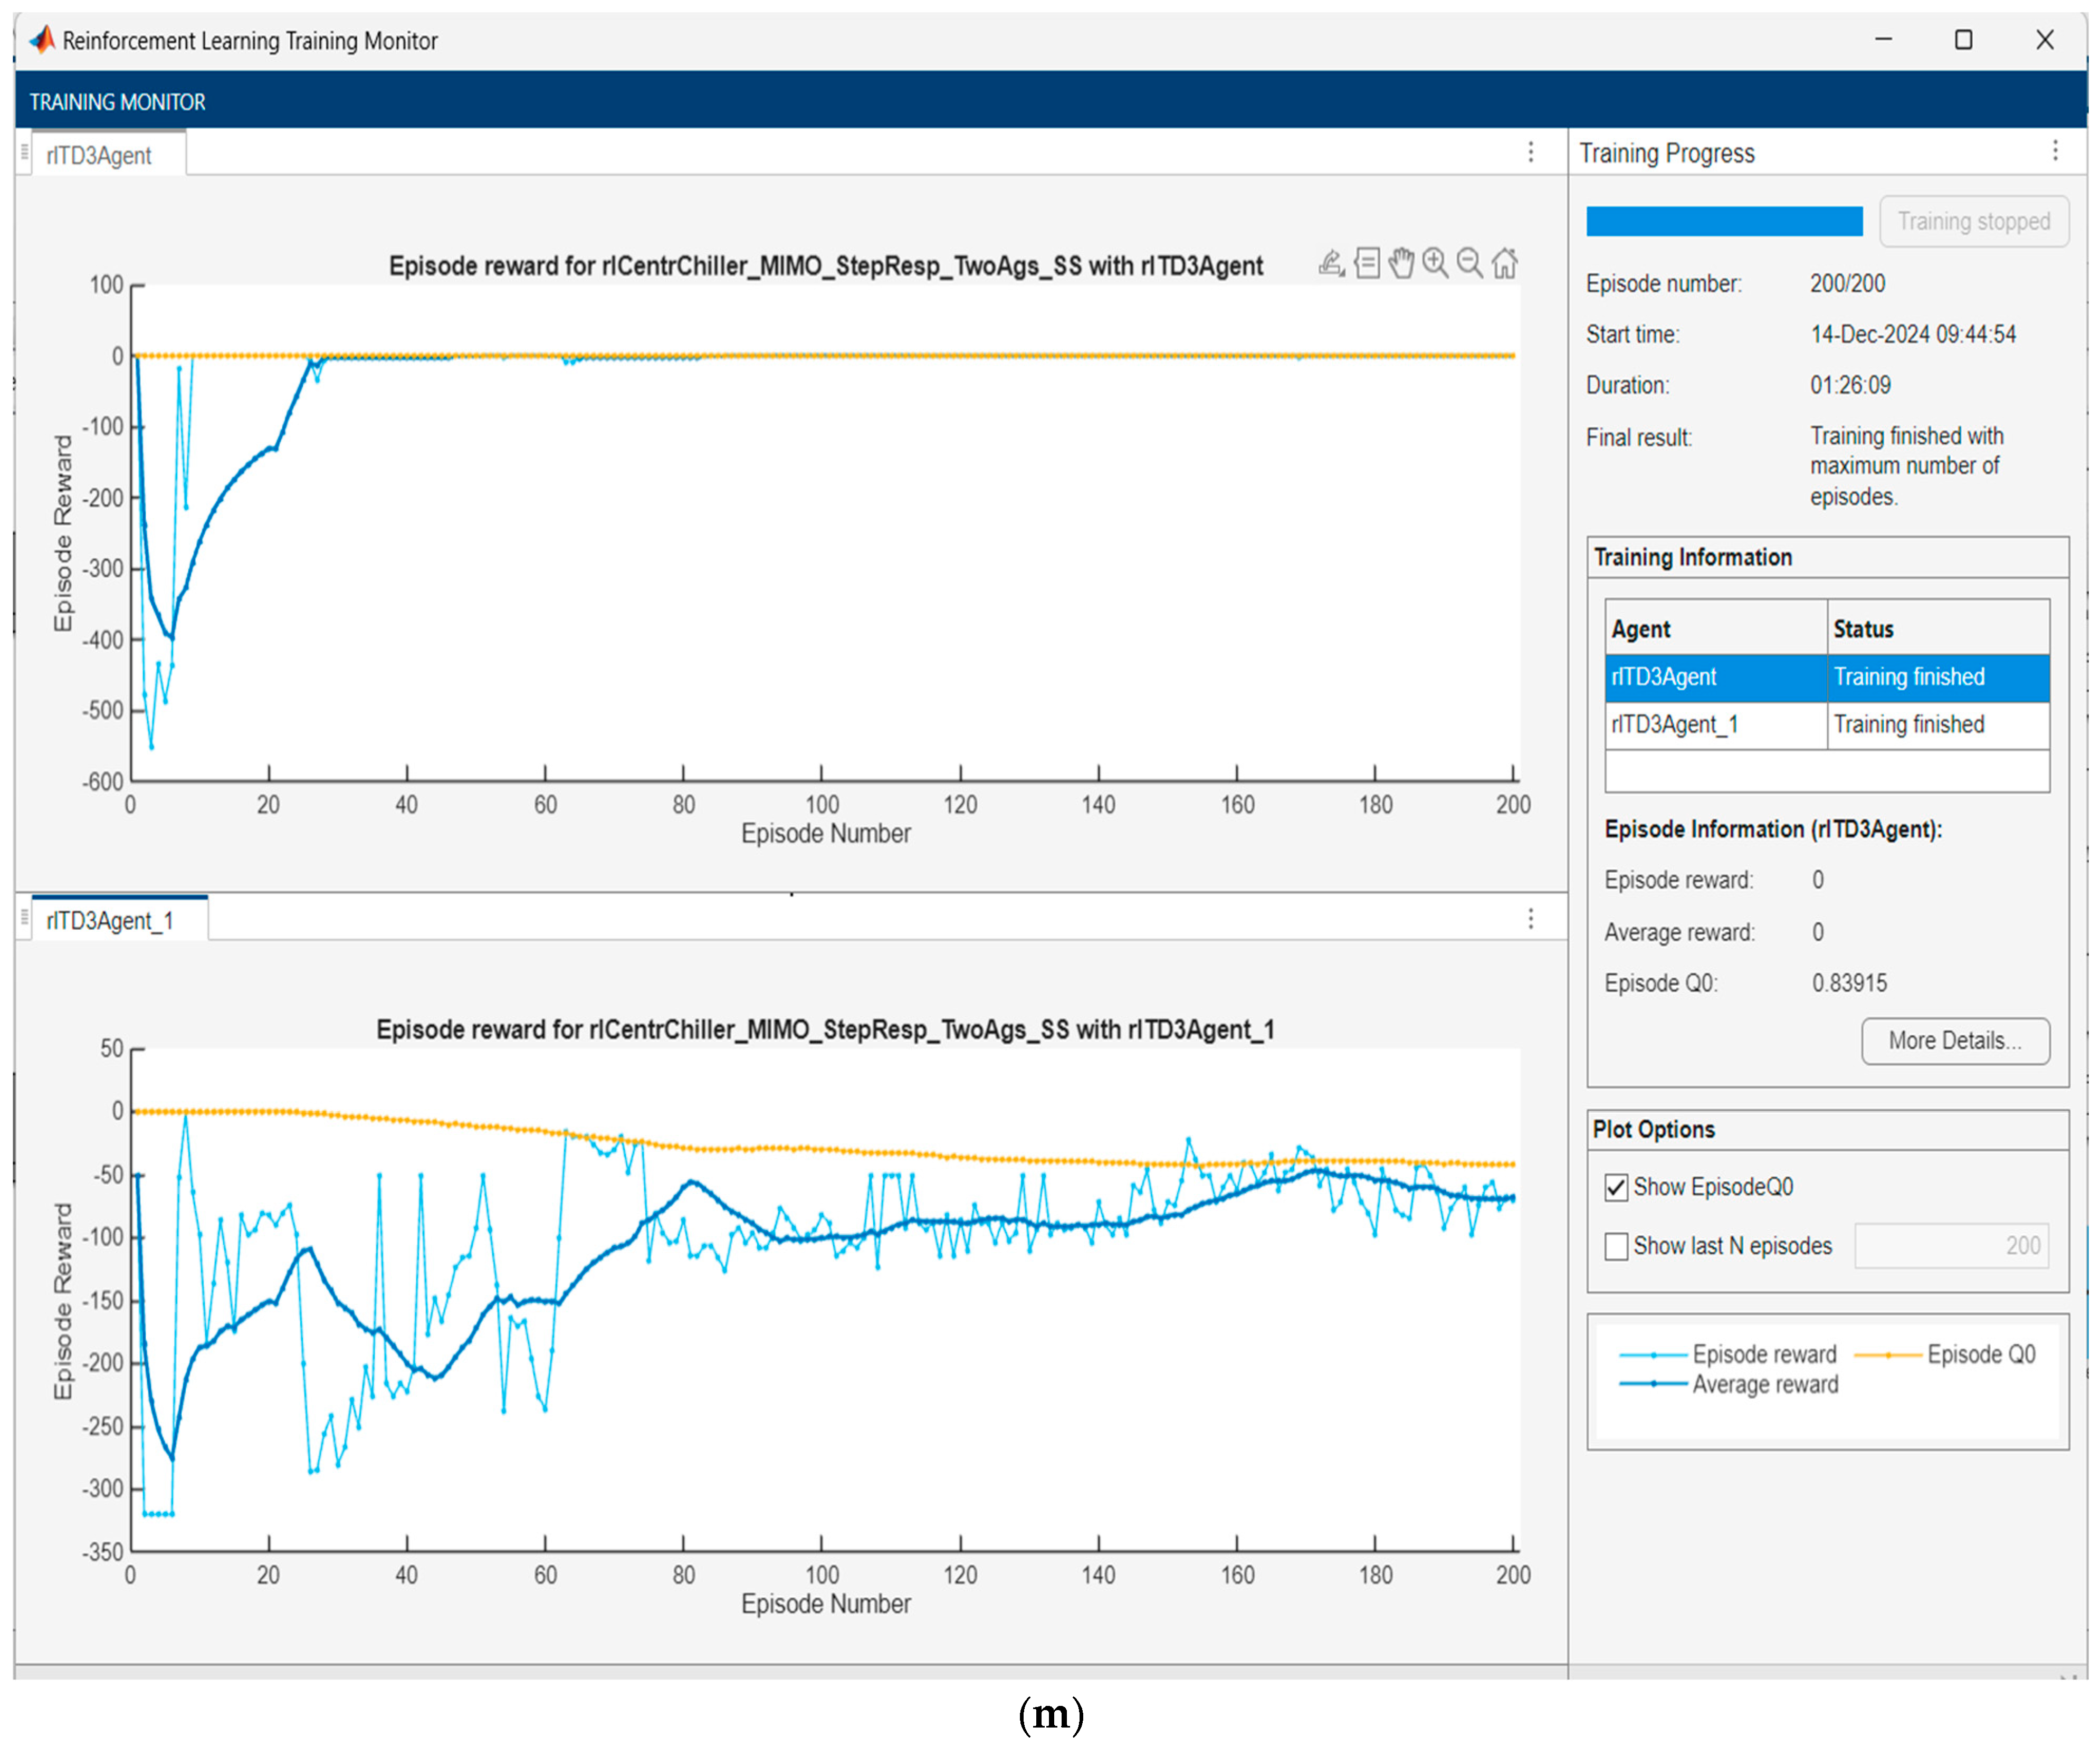Activate the Zoom In magnifier
The height and width of the screenshot is (1746, 2100).
click(x=1435, y=263)
